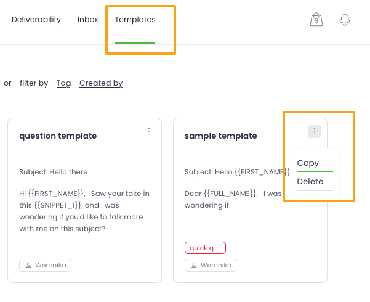
Task: Open question template three-dot menu
Action: pos(149,131)
